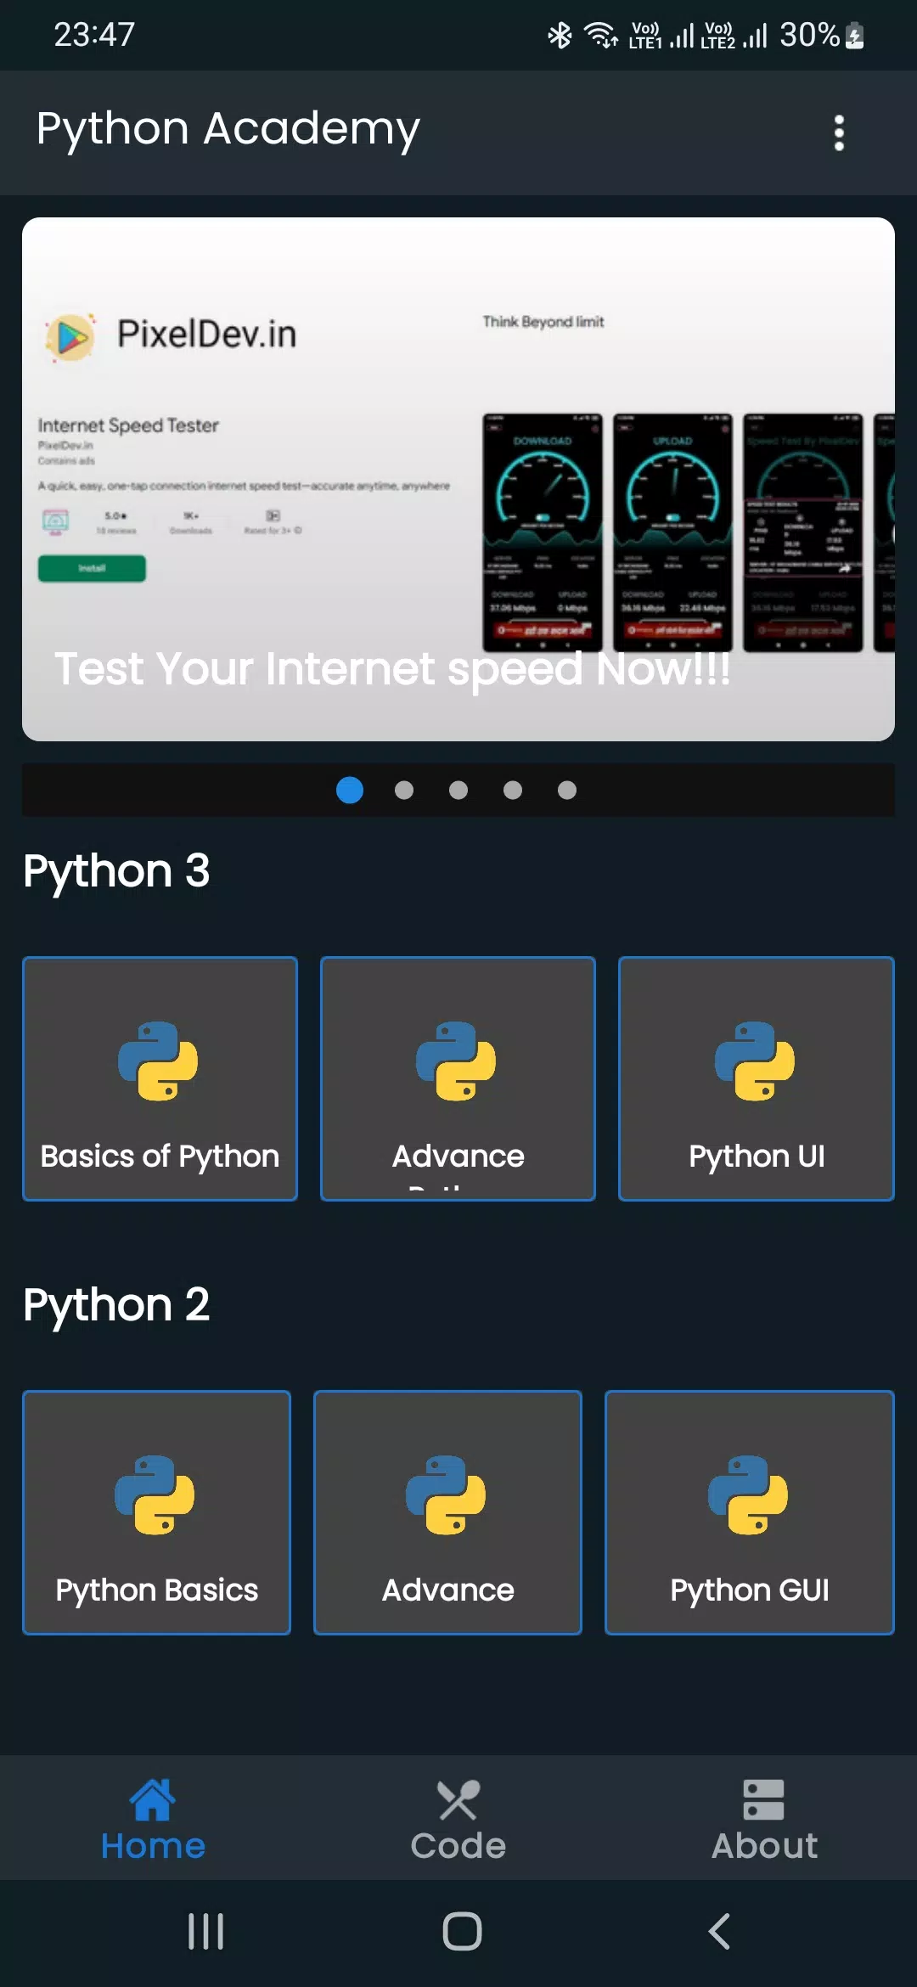Open the Python GUI course label
This screenshot has width=917, height=1987.
(x=750, y=1590)
